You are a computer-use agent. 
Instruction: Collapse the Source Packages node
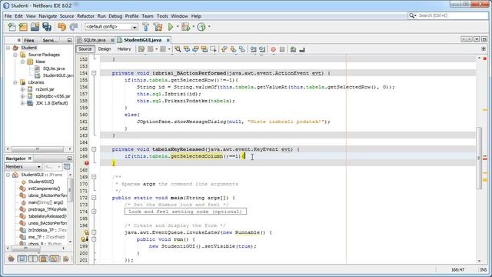coord(15,55)
